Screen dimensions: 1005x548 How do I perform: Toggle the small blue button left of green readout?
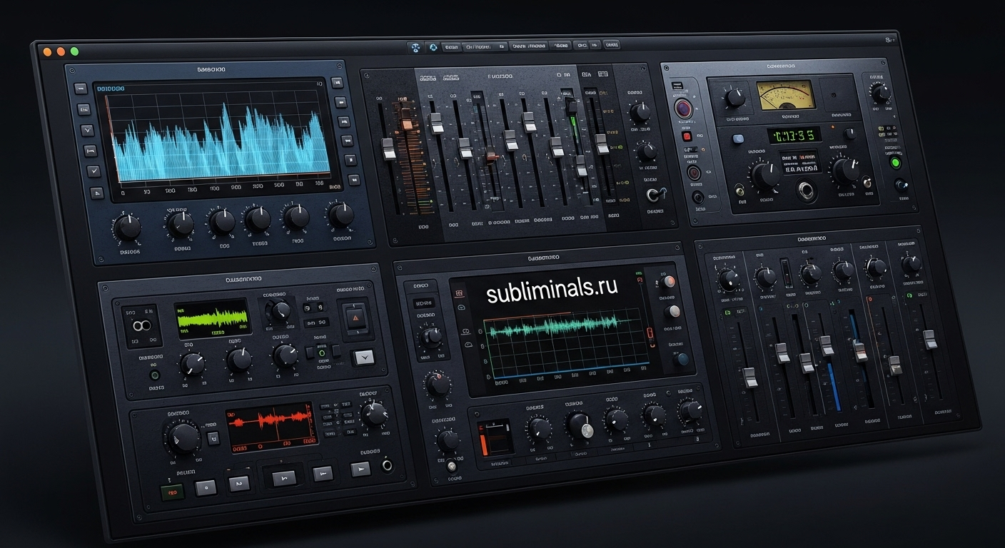pos(738,138)
